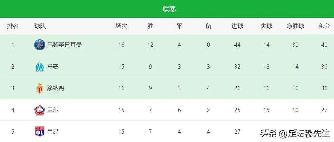Open team name 摩纳哥

click(55, 88)
